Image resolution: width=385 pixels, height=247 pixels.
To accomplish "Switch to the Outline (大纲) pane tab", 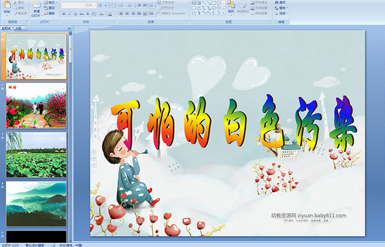I will point(18,29).
